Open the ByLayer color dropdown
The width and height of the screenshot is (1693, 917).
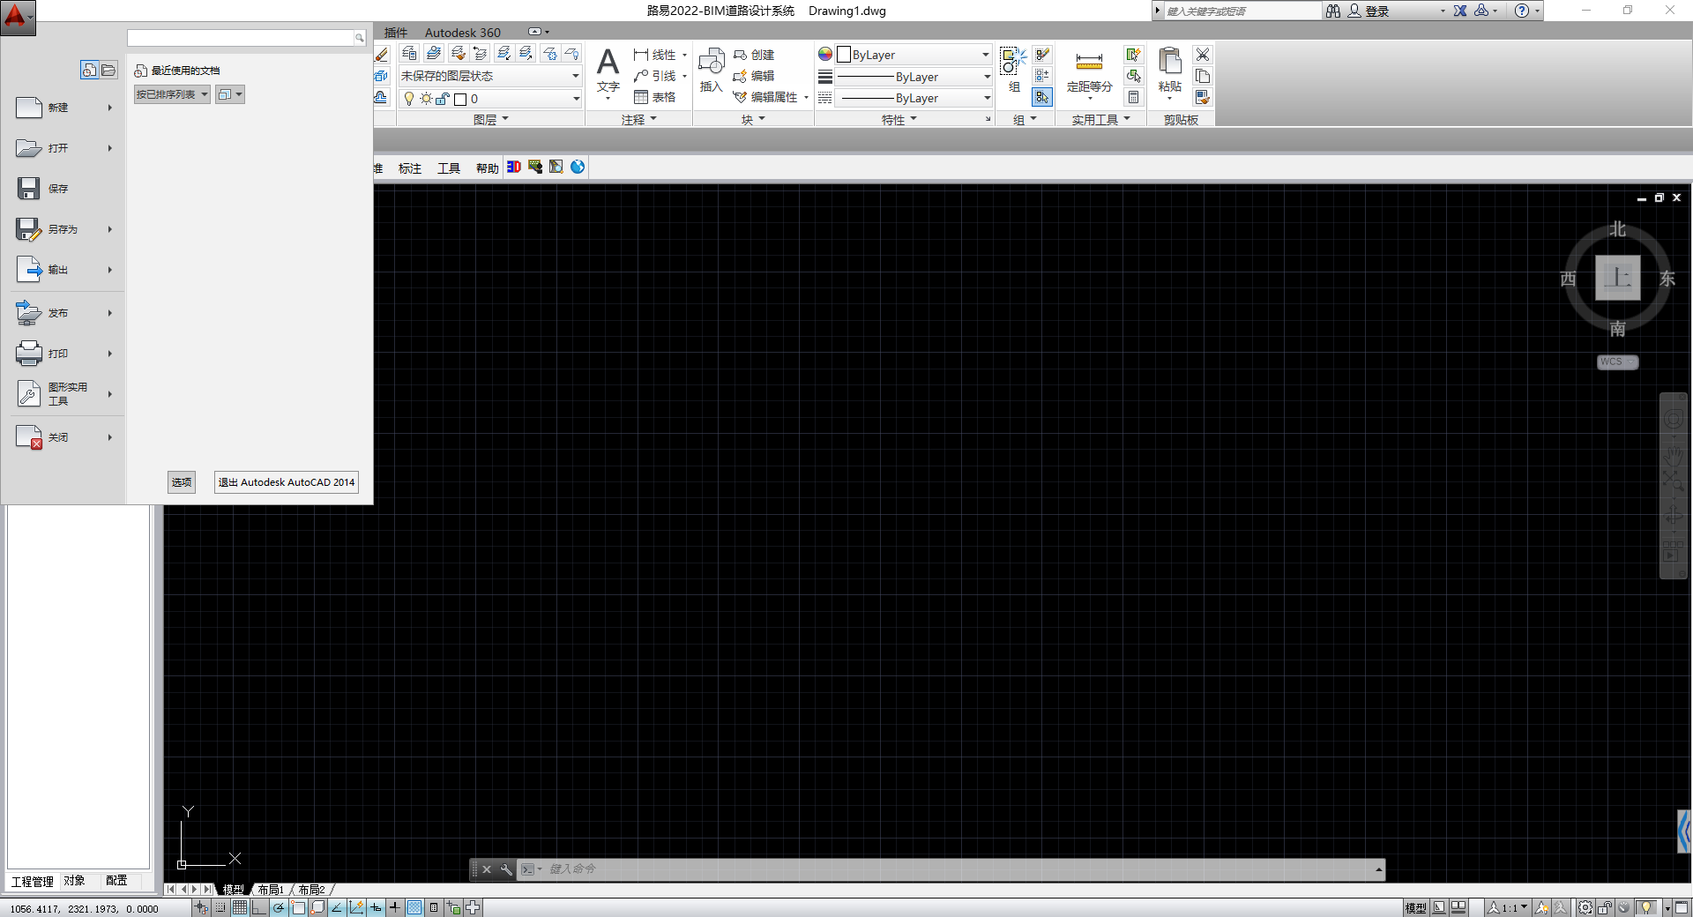(914, 55)
